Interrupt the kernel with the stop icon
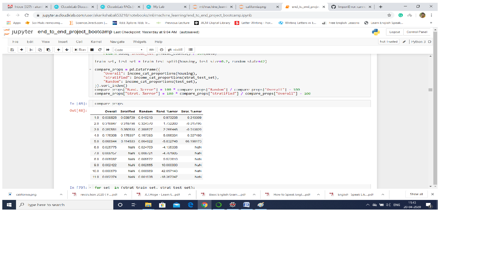The image size is (488, 274). pyautogui.click(x=92, y=50)
